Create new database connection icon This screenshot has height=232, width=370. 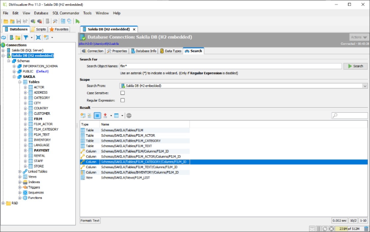[11, 37]
